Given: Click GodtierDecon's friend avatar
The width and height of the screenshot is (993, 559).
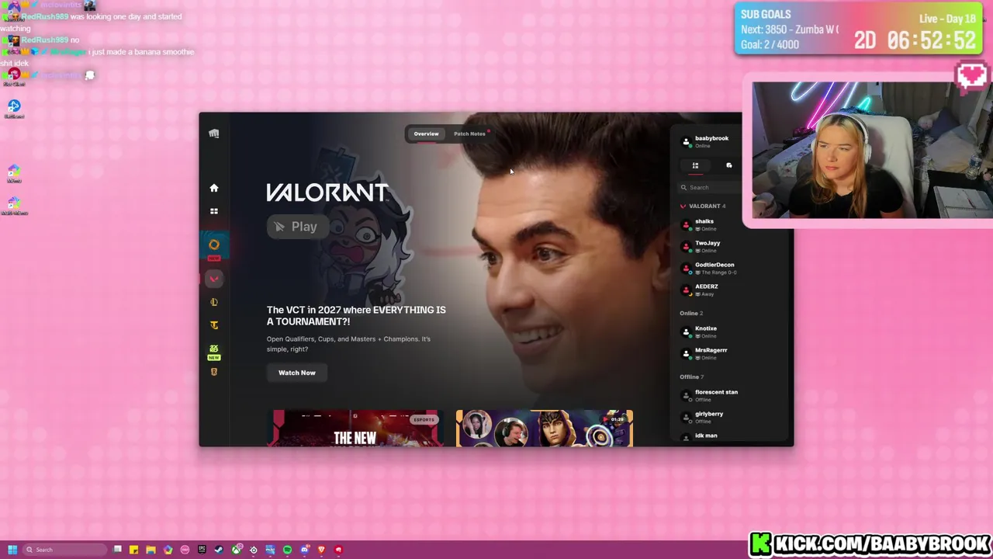Looking at the screenshot, I should tap(686, 269).
